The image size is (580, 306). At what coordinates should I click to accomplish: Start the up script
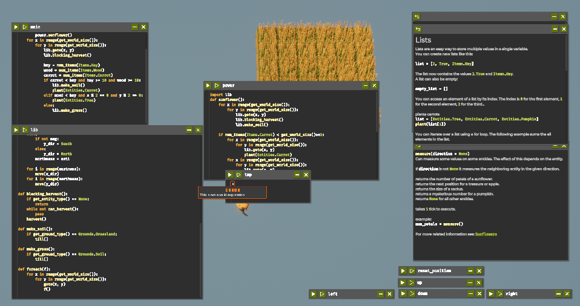pos(403,282)
